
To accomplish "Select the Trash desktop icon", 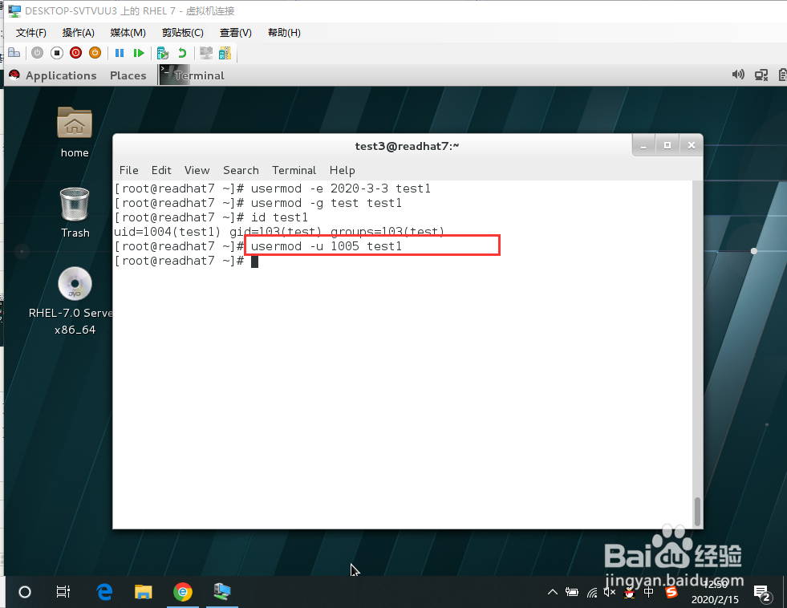I will [x=75, y=213].
